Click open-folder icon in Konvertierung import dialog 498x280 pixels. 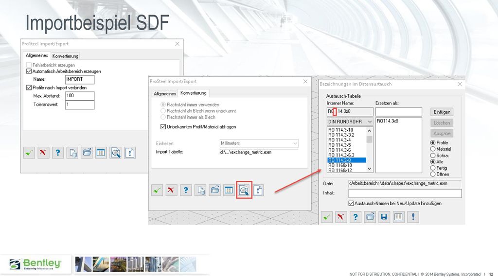coord(214,191)
